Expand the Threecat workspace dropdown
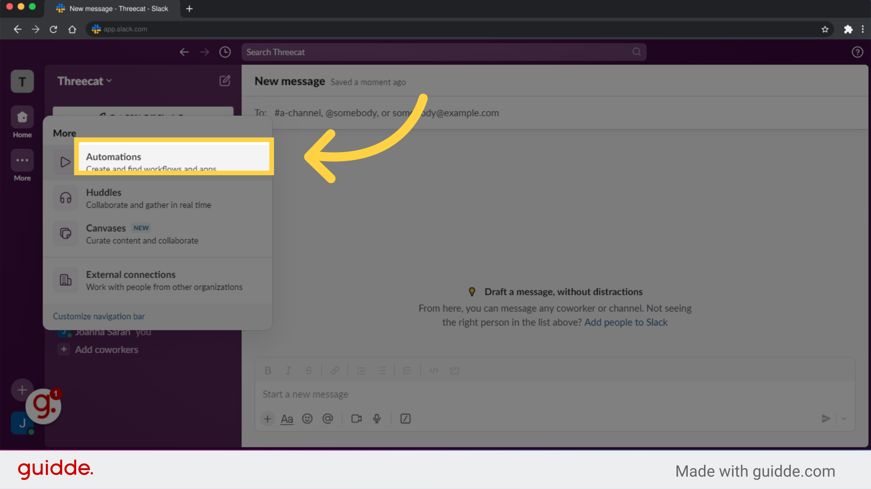This screenshot has height=489, width=871. [x=84, y=81]
